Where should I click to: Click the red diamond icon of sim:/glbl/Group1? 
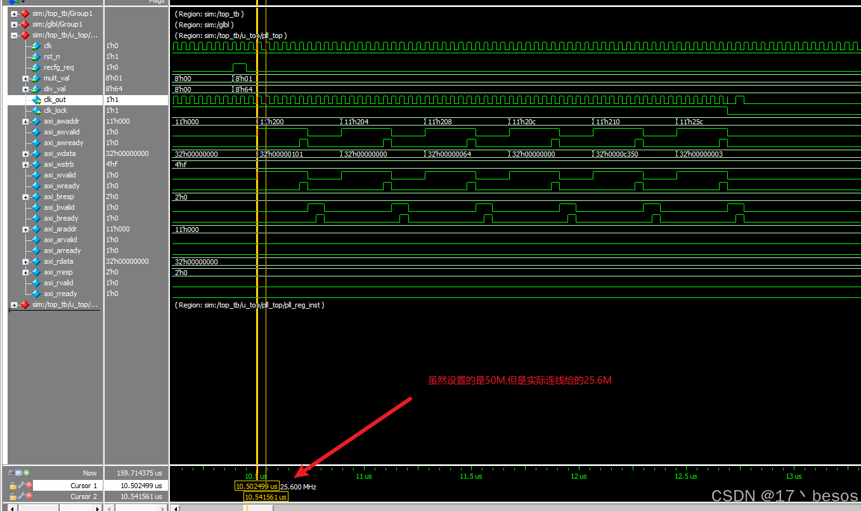(x=26, y=24)
